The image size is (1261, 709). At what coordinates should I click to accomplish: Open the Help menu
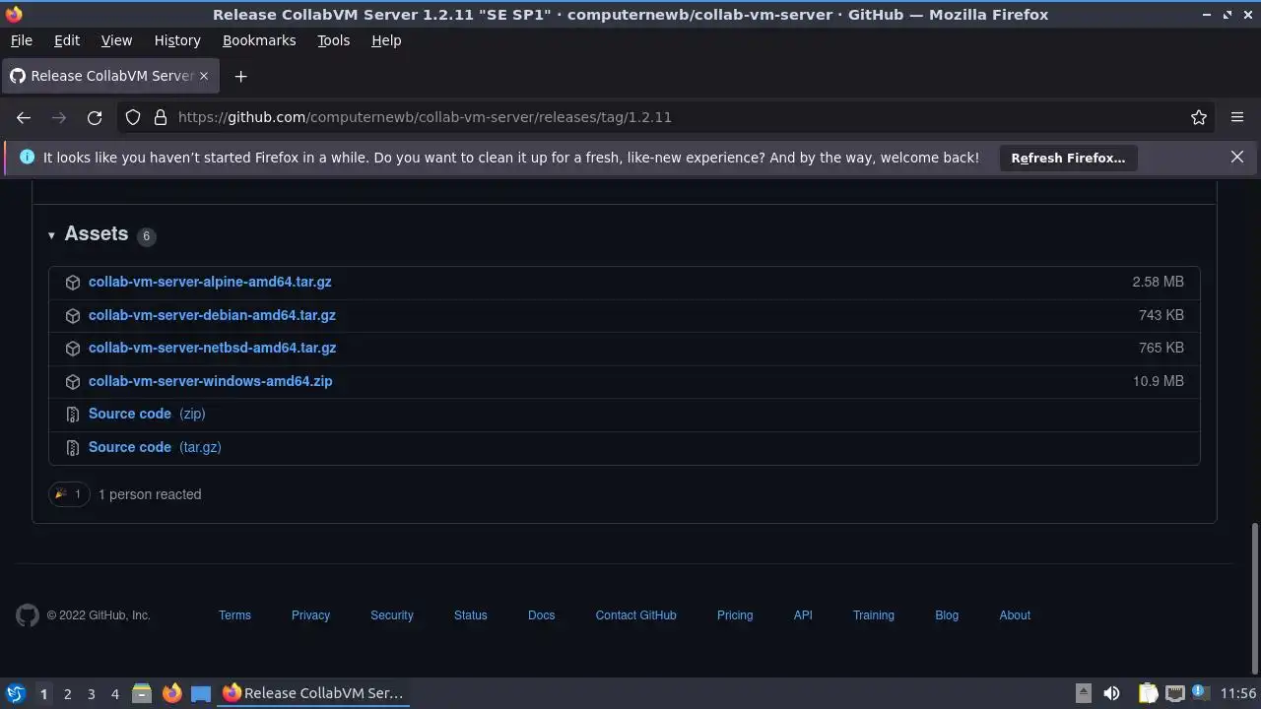[386, 40]
